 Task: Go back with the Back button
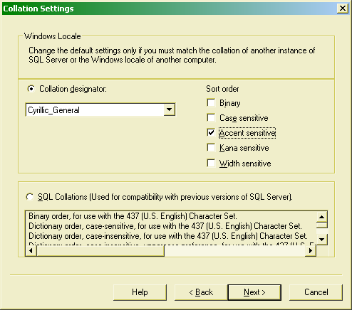point(201,292)
